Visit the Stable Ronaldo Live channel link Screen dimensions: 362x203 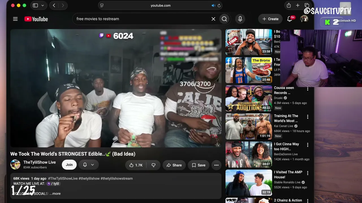(287, 182)
